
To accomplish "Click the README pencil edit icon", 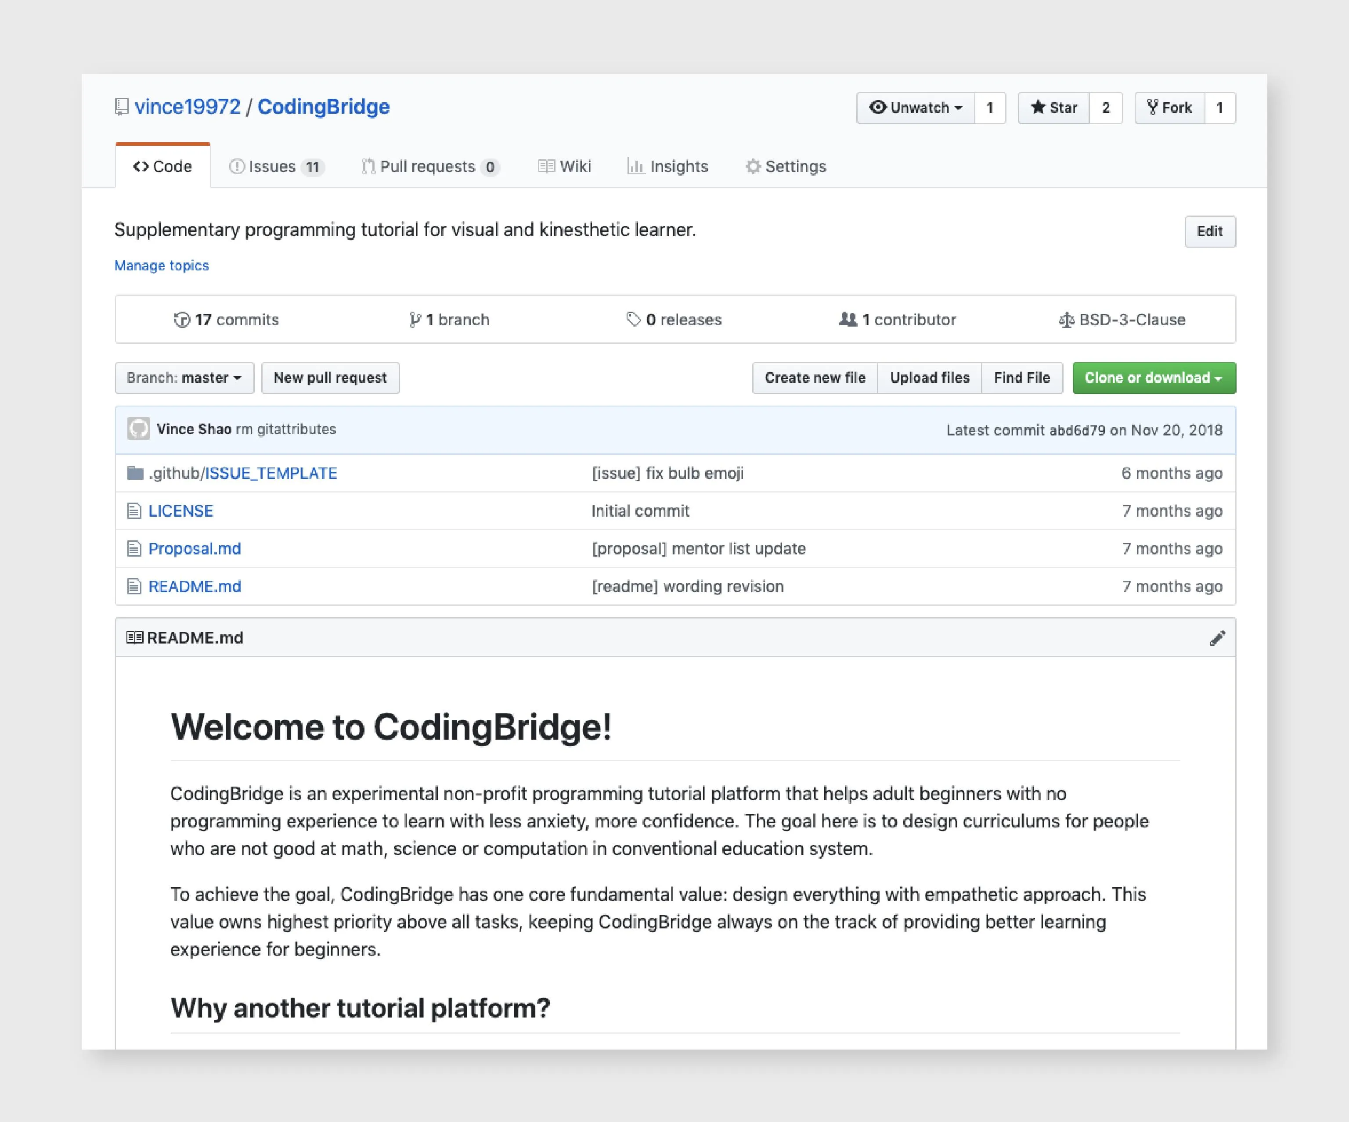I will [1217, 638].
